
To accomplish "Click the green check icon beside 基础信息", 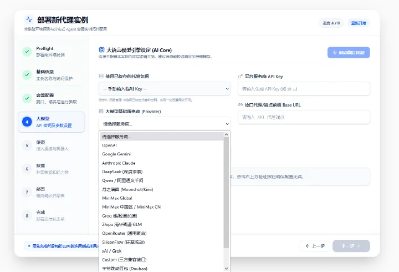I will pyautogui.click(x=27, y=75).
